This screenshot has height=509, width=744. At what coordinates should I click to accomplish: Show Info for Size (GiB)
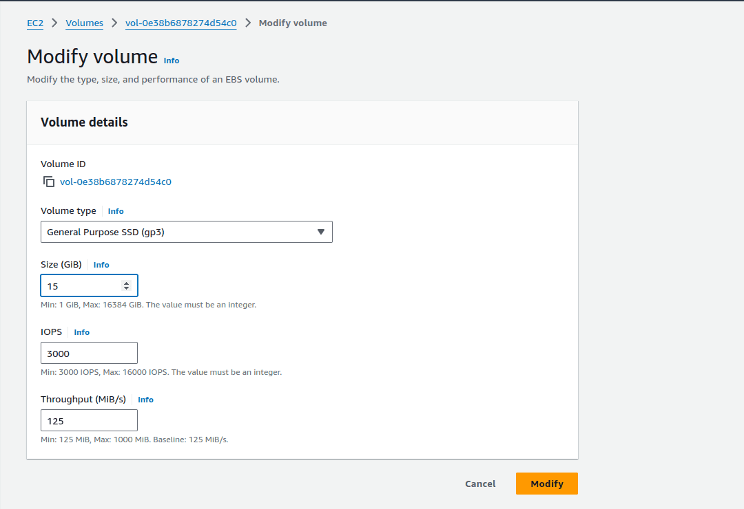(101, 265)
